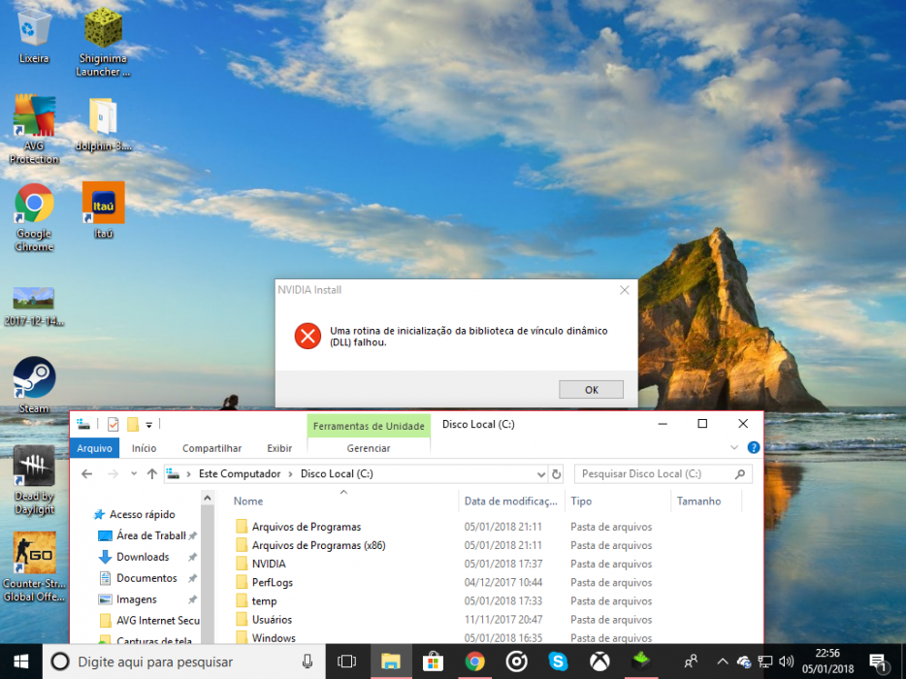Close the NVIDIA Install error dialog
906x679 pixels.
pos(625,290)
